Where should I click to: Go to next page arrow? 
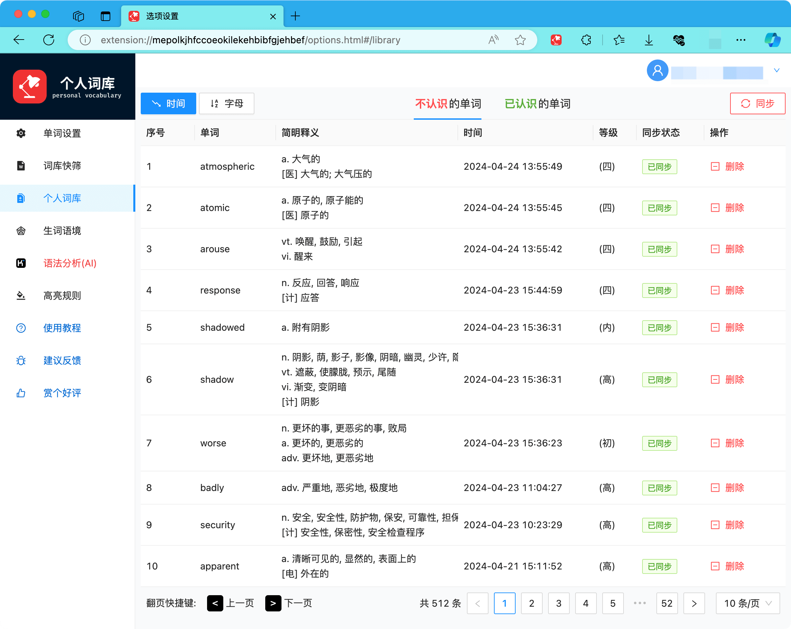tap(694, 603)
